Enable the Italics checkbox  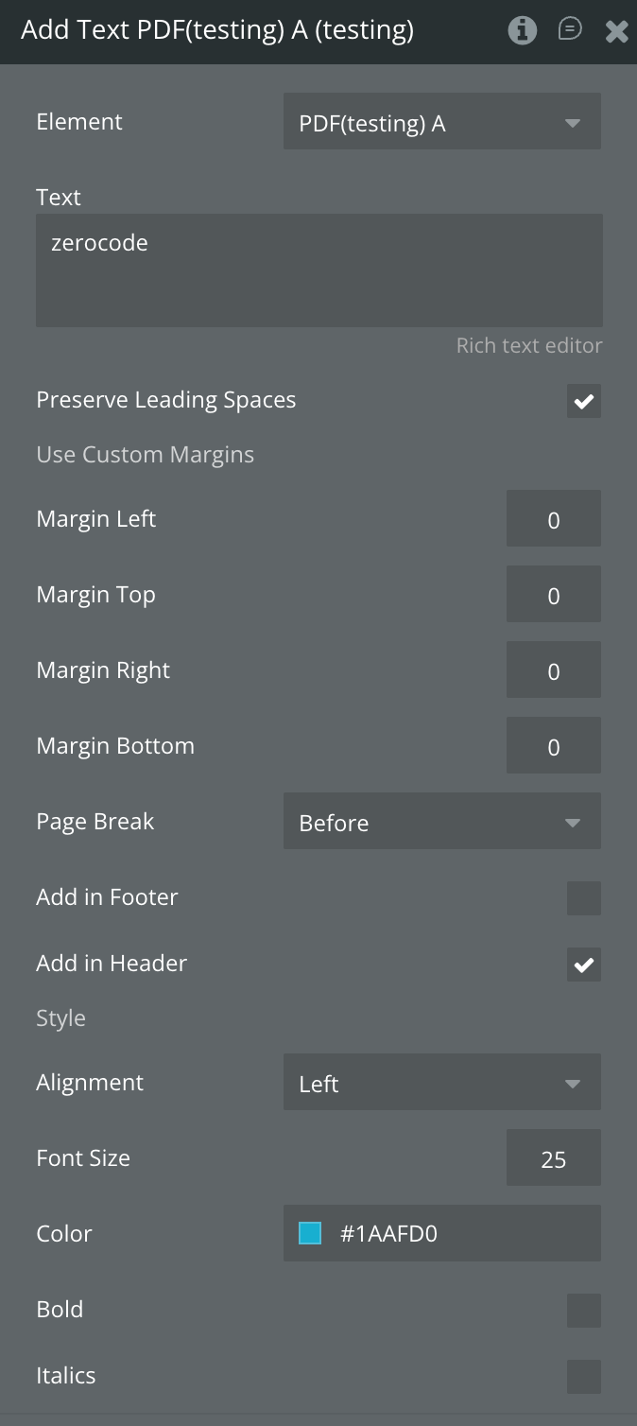coord(583,1377)
